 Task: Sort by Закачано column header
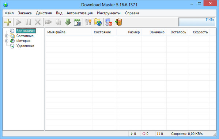[x=154, y=32]
